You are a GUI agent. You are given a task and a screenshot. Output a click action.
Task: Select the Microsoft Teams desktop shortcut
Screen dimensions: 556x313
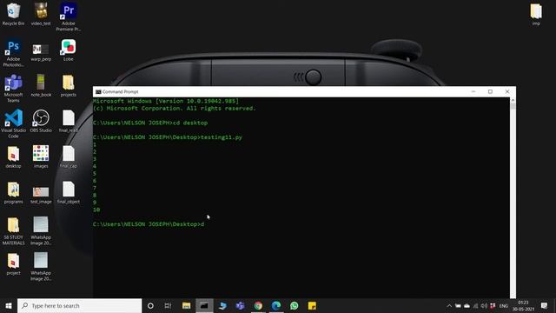[x=14, y=89]
